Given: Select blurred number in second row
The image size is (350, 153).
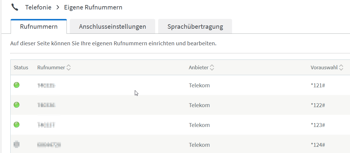Looking at the screenshot, I should [47, 105].
